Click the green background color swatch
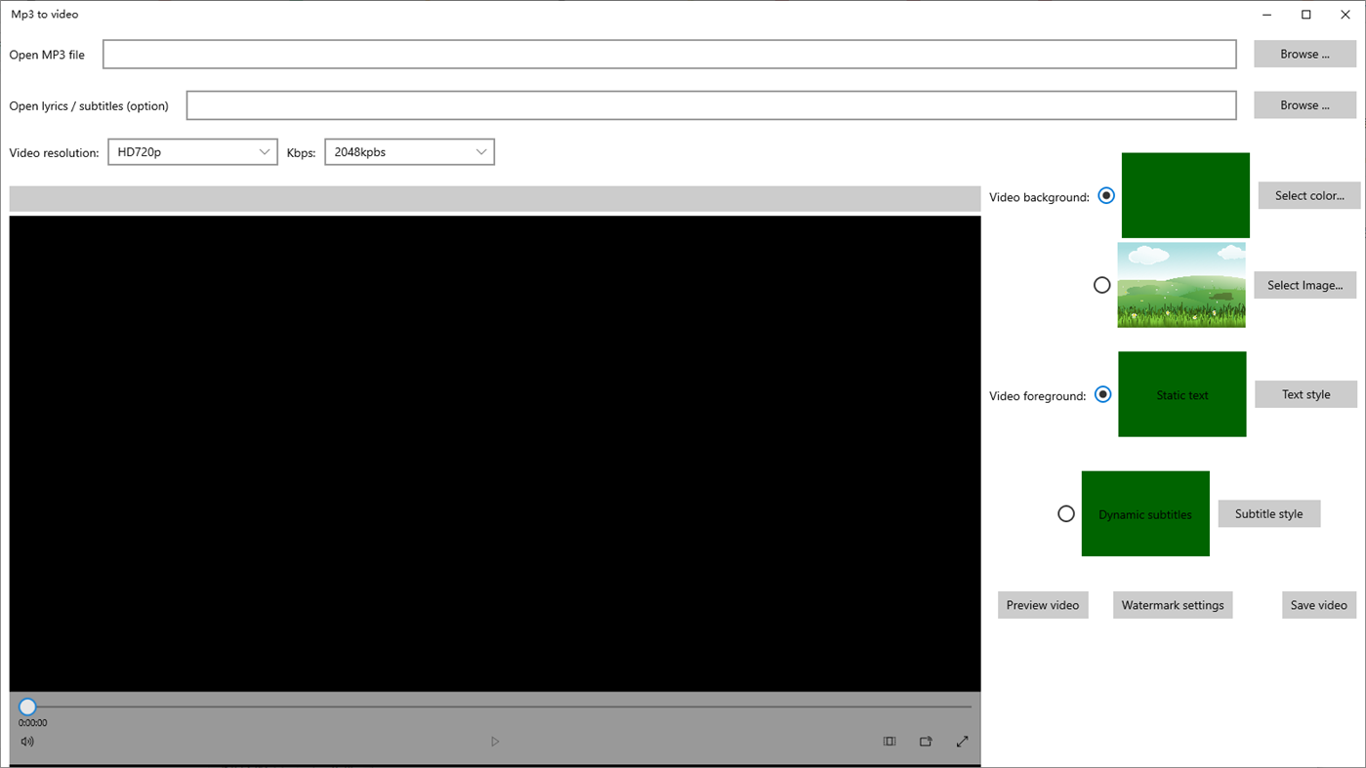The image size is (1366, 768). tap(1184, 195)
